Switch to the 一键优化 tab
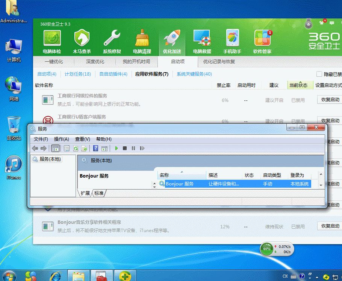The image size is (342, 281). coord(54,62)
